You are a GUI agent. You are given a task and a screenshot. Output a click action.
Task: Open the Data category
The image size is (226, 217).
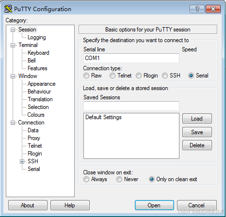[x=33, y=130]
